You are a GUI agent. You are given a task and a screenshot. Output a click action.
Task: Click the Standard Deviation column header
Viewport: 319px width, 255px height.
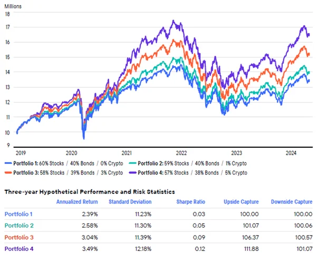[x=130, y=202]
